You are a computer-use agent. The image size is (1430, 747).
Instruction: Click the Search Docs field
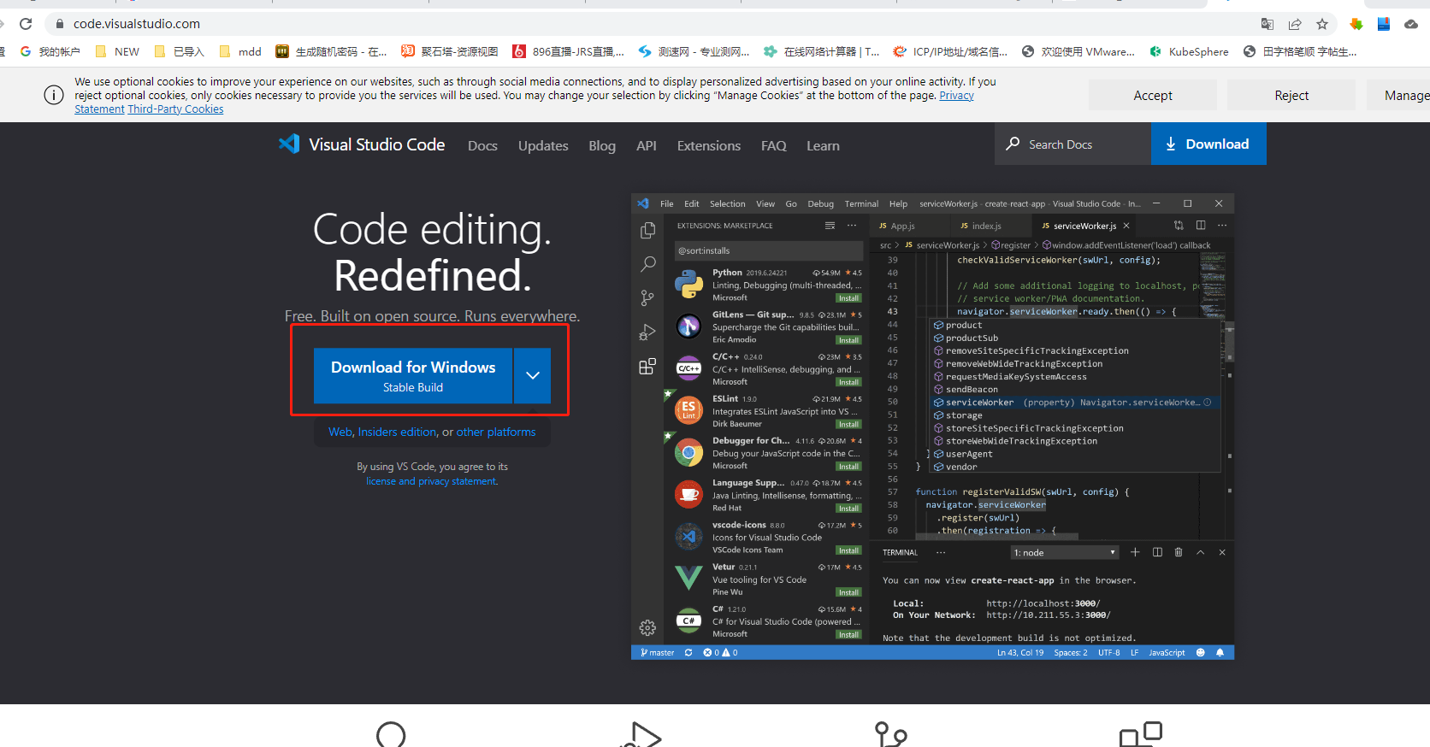pyautogui.click(x=1072, y=144)
